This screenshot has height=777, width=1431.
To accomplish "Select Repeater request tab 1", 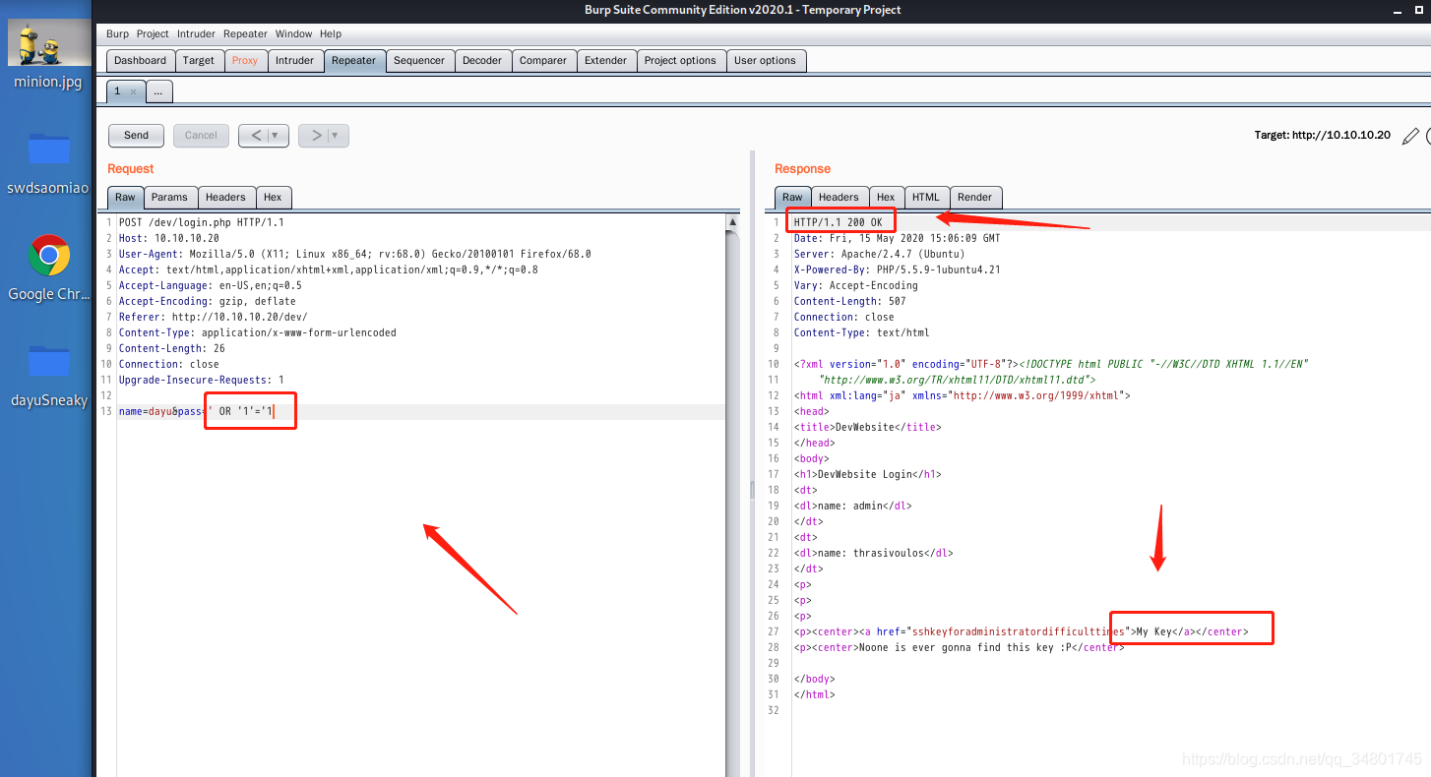I will coord(118,91).
